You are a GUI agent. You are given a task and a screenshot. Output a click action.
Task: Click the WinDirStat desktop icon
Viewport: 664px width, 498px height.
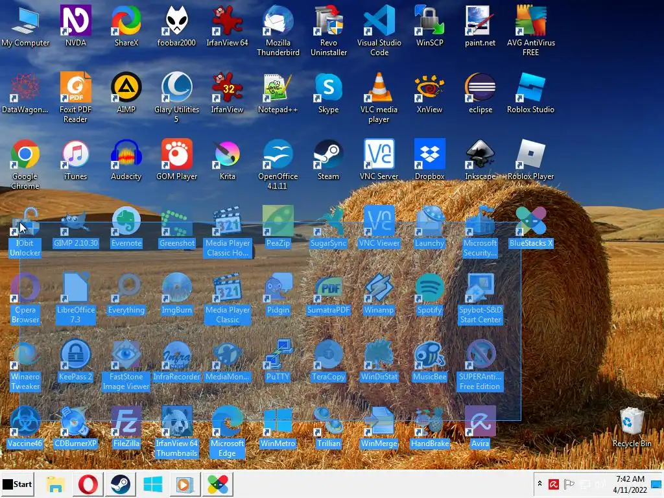pos(379,360)
